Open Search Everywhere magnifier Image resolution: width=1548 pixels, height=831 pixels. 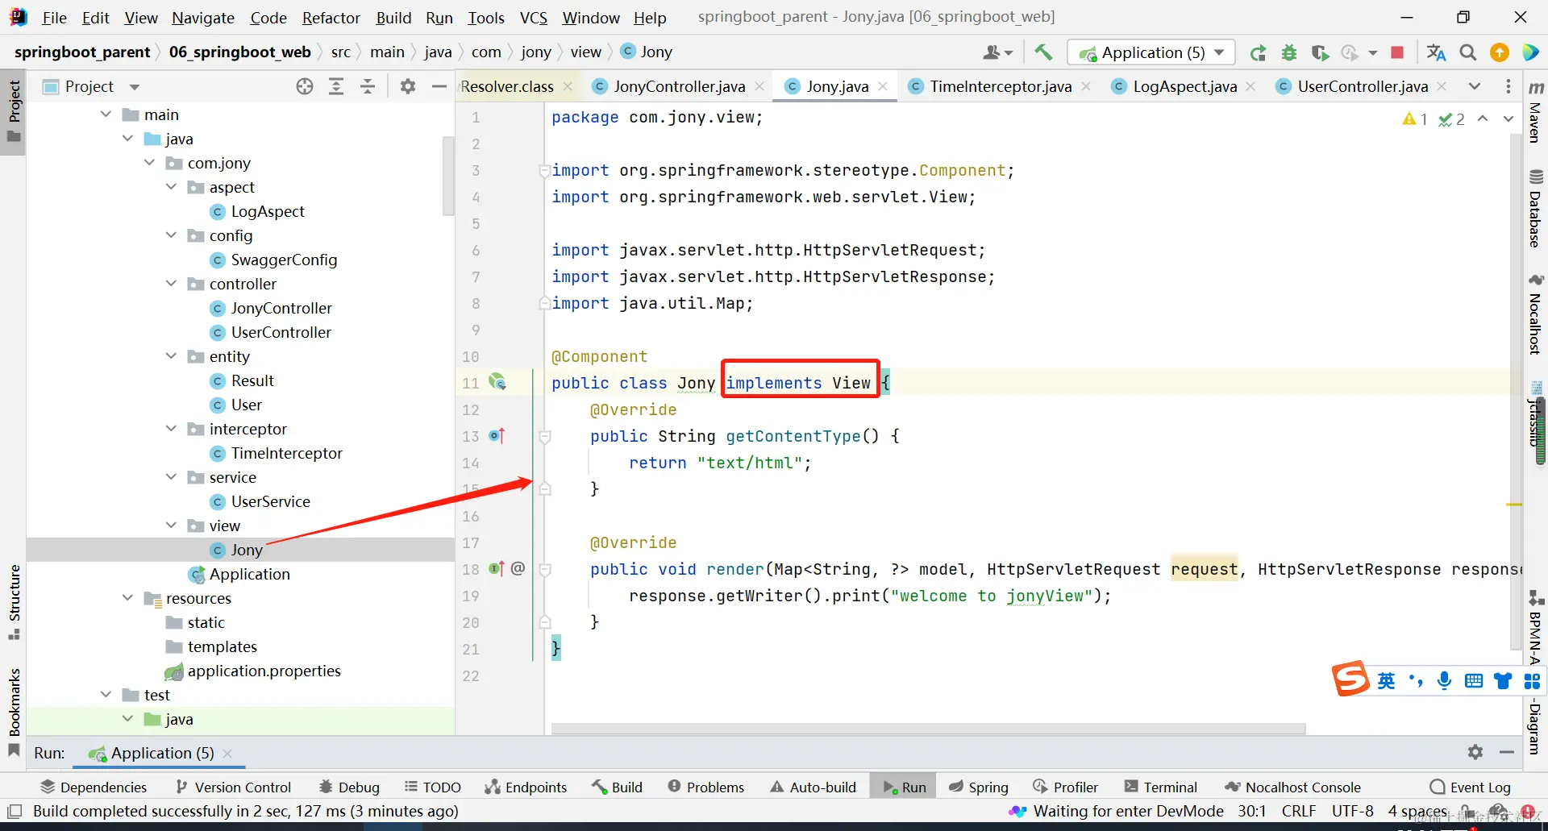point(1468,52)
